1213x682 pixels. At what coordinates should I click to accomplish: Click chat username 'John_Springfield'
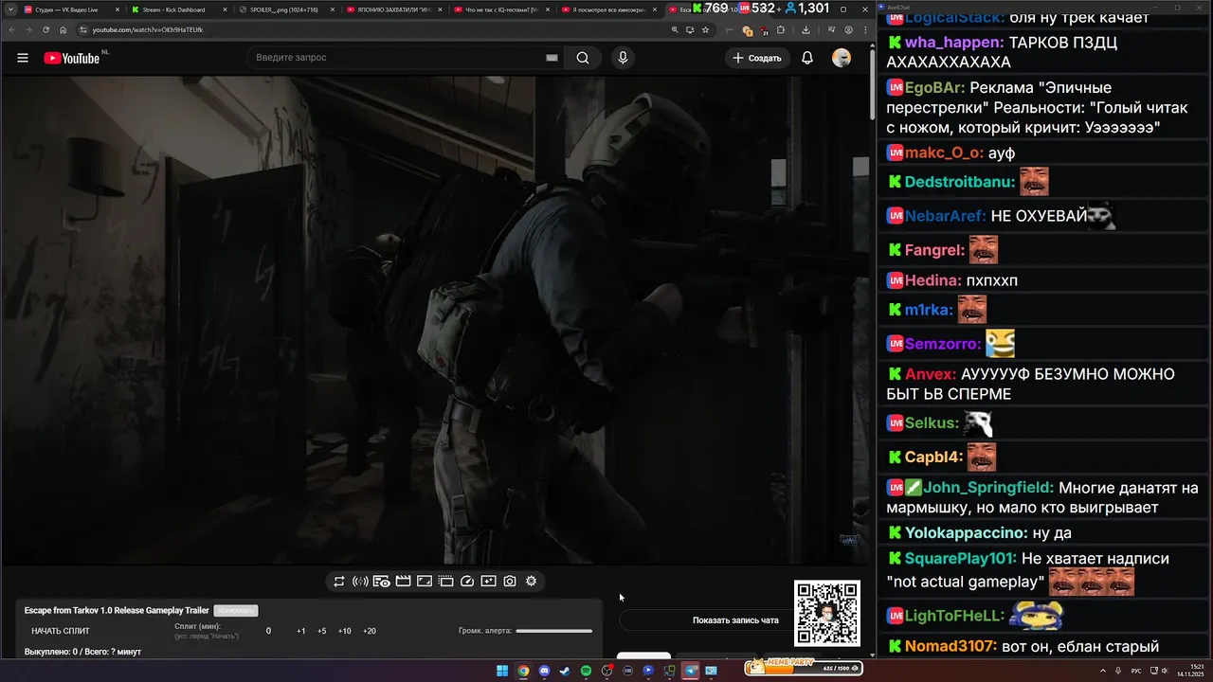988,489
